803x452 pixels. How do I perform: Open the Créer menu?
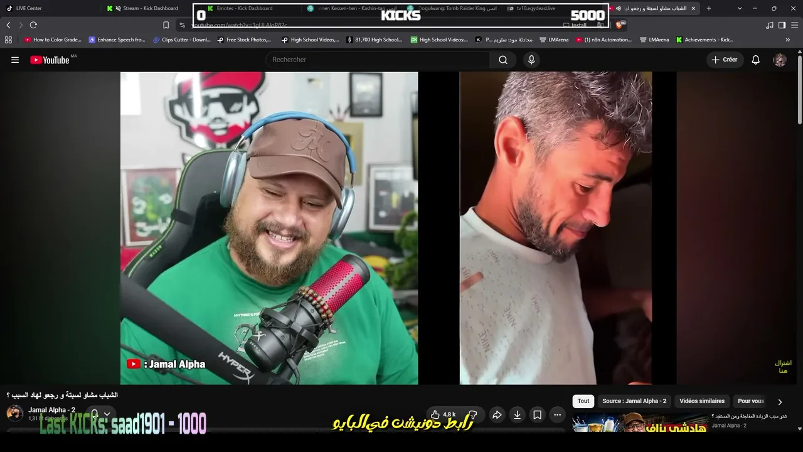[725, 60]
